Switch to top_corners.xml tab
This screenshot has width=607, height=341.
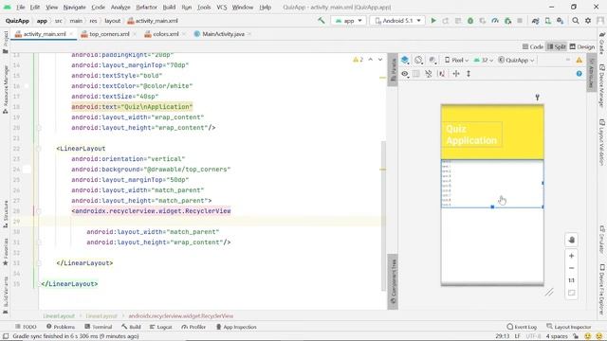109,34
